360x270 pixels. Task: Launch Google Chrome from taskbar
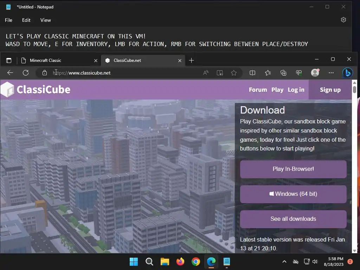click(x=195, y=262)
